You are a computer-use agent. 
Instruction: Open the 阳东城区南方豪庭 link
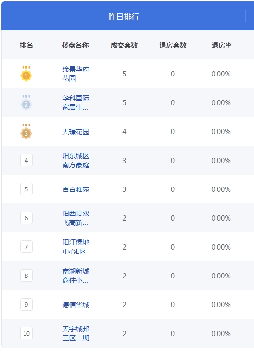click(x=76, y=160)
